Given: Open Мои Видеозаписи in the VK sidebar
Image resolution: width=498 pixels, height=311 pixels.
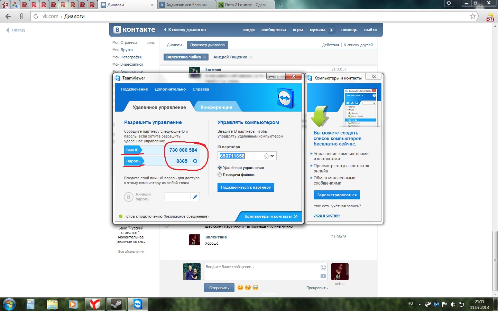Looking at the screenshot, I should pyautogui.click(x=128, y=64).
